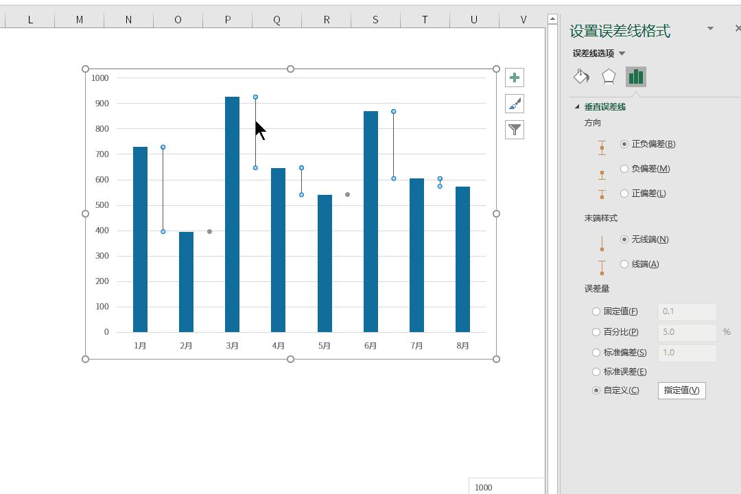Click the 指定值(V) button
Viewport: 741px width, 494px height.
pyautogui.click(x=681, y=390)
